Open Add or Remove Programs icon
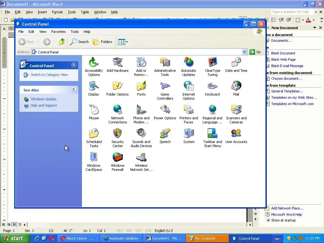 (141, 67)
